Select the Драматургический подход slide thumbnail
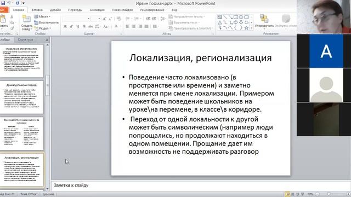The image size is (351, 197). click(22, 97)
